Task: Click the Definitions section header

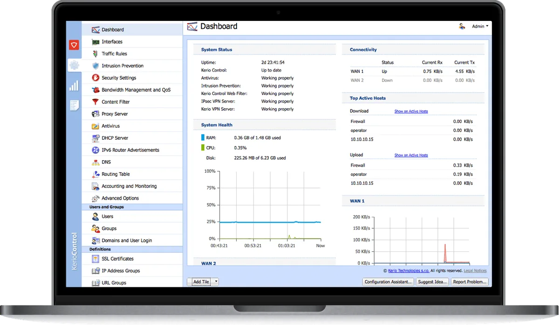Action: pyautogui.click(x=132, y=250)
